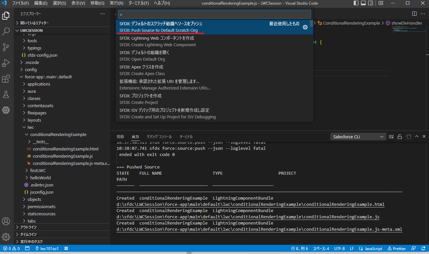Toggle the bottom panel layout button
The image size is (429, 254).
[x=364, y=3]
